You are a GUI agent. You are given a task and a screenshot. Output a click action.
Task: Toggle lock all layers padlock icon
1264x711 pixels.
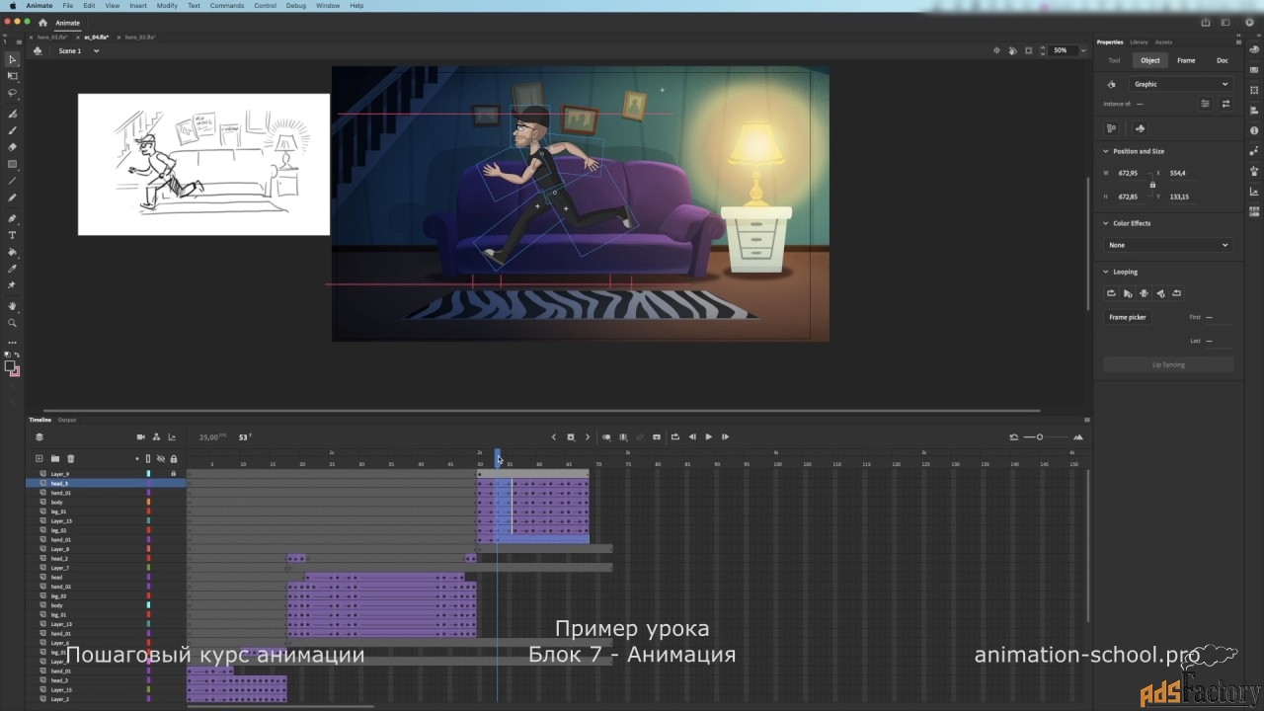coord(174,458)
